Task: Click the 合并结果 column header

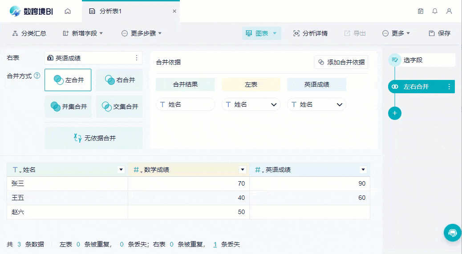Action: 185,84
